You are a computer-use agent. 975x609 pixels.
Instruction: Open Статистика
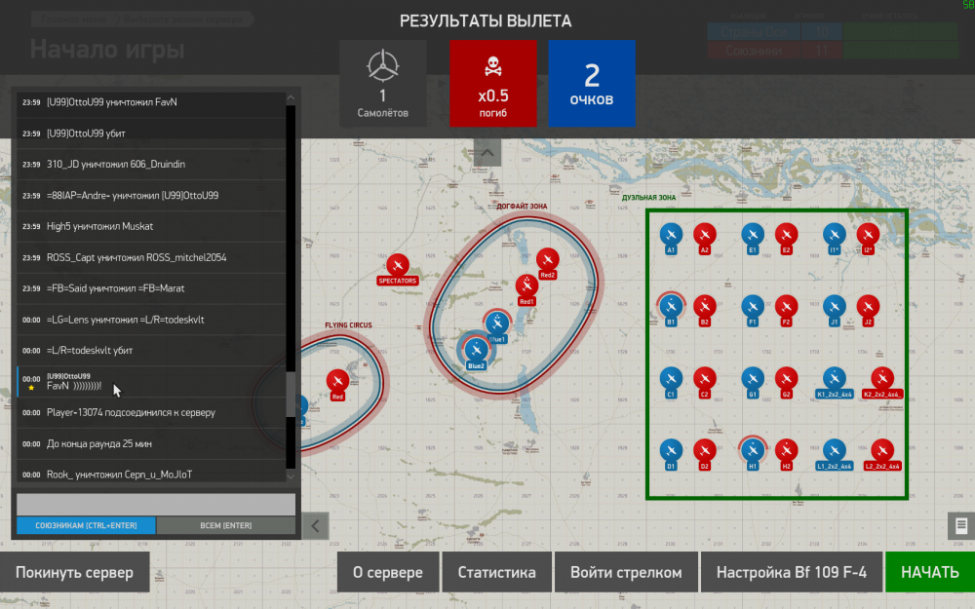497,572
